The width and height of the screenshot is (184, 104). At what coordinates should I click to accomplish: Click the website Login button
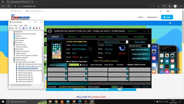tap(167, 17)
